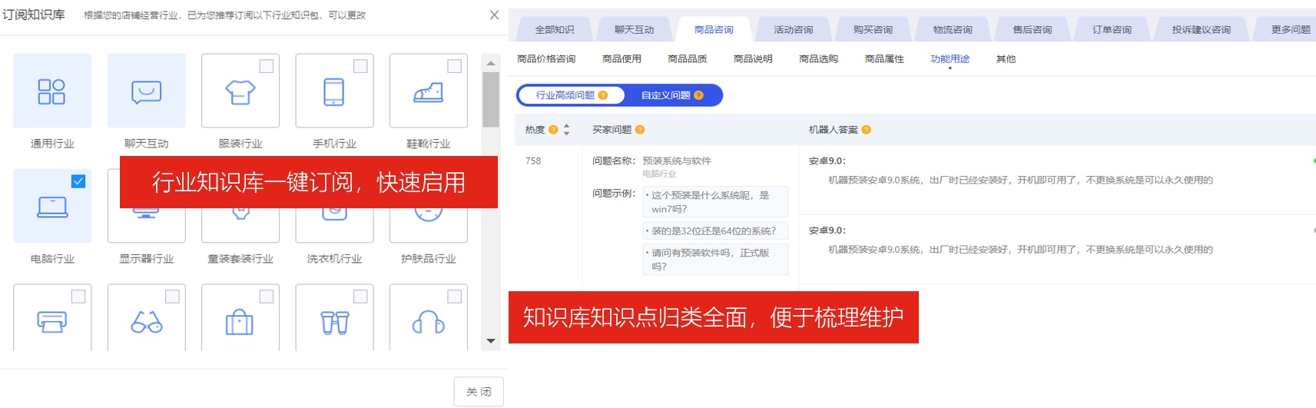Click the 鞋靴行业 shoe icon
This screenshot has width=1316, height=408.
429,92
